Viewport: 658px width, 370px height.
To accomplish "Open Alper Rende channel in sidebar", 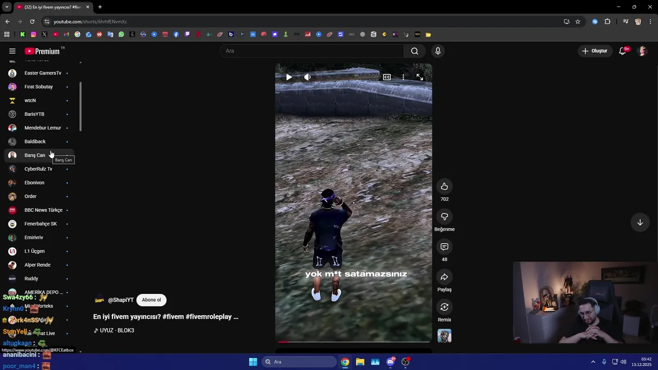I will tap(40, 265).
